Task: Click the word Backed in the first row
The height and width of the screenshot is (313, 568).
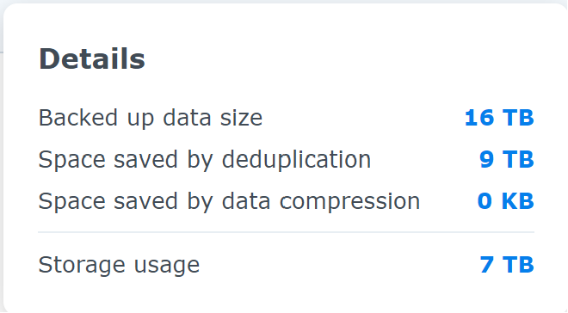Action: click(78, 117)
